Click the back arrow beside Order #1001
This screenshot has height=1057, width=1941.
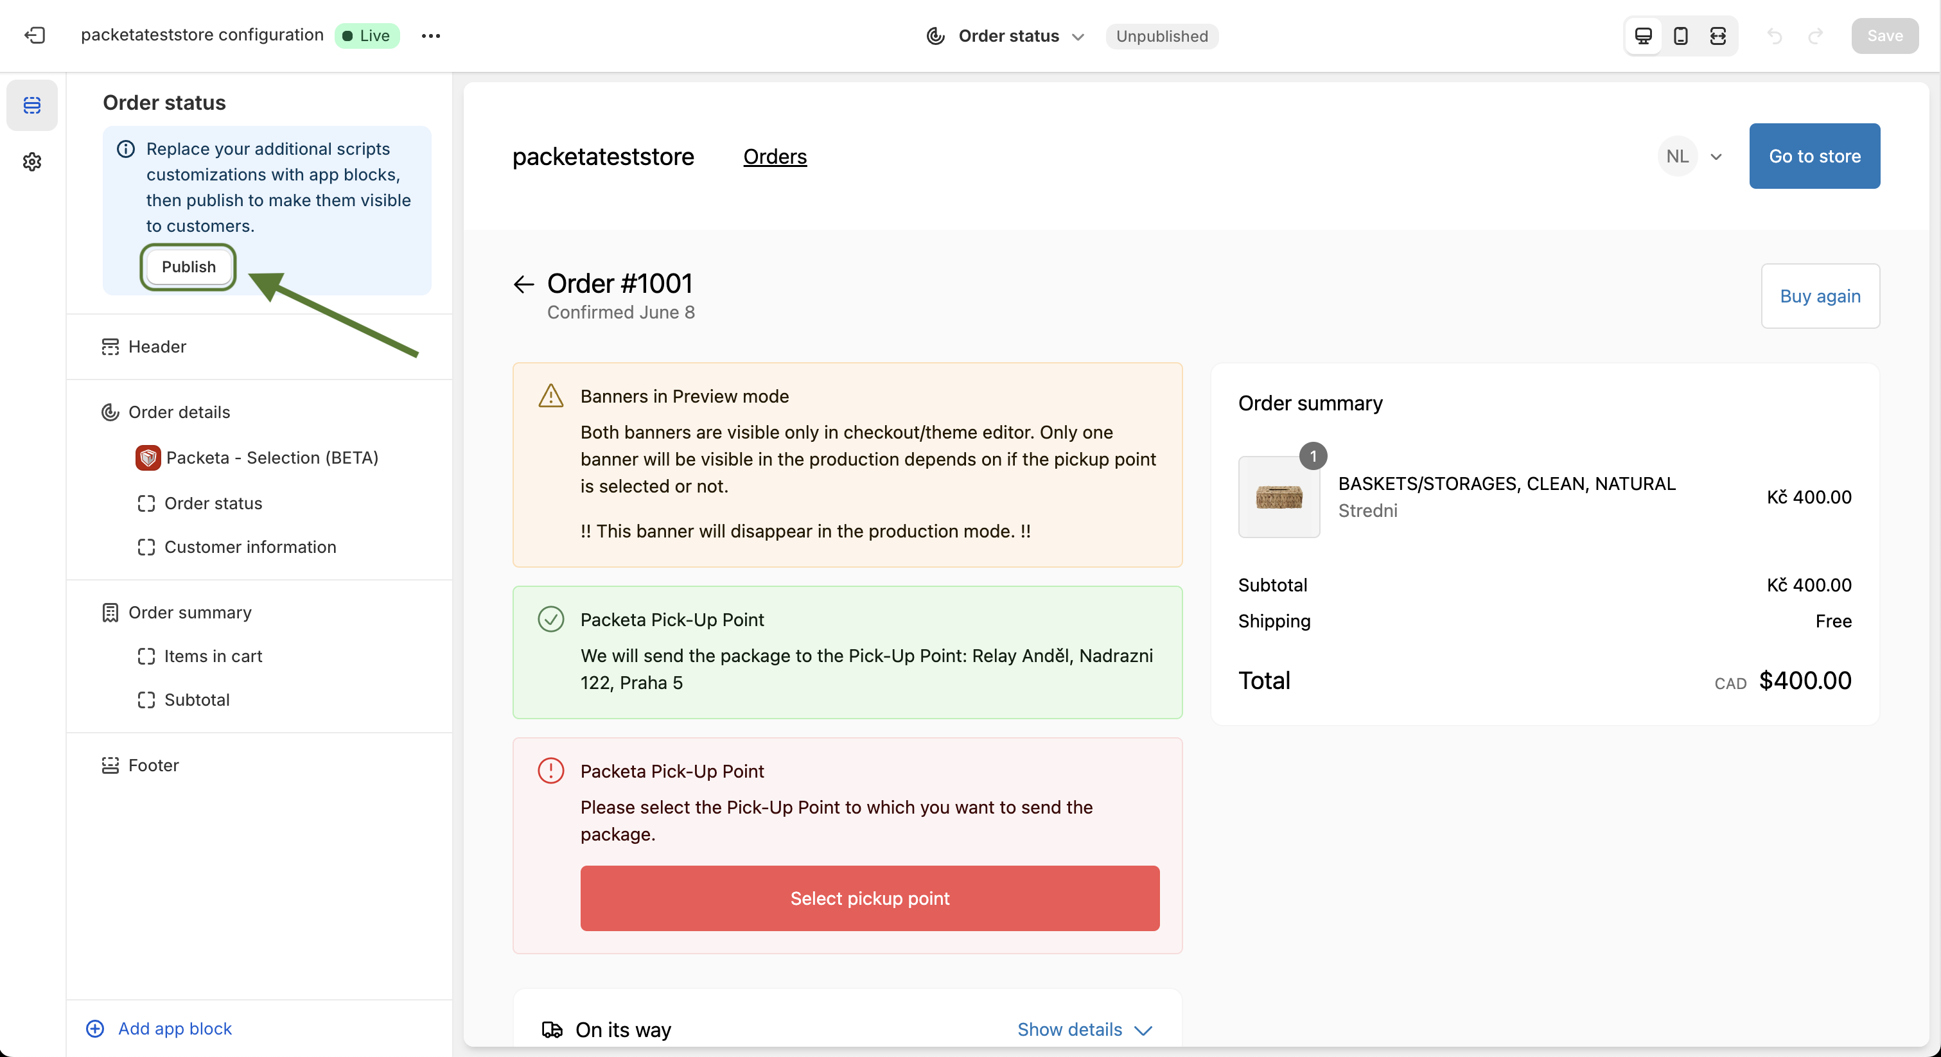523,284
